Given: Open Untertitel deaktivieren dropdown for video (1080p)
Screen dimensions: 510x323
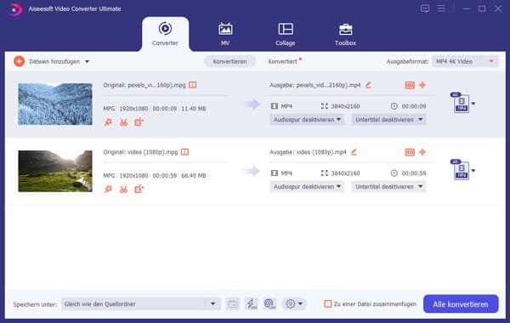Looking at the screenshot, I should (x=388, y=187).
